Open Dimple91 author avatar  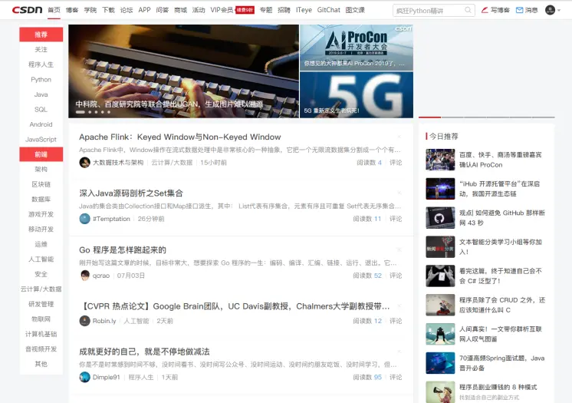(84, 377)
